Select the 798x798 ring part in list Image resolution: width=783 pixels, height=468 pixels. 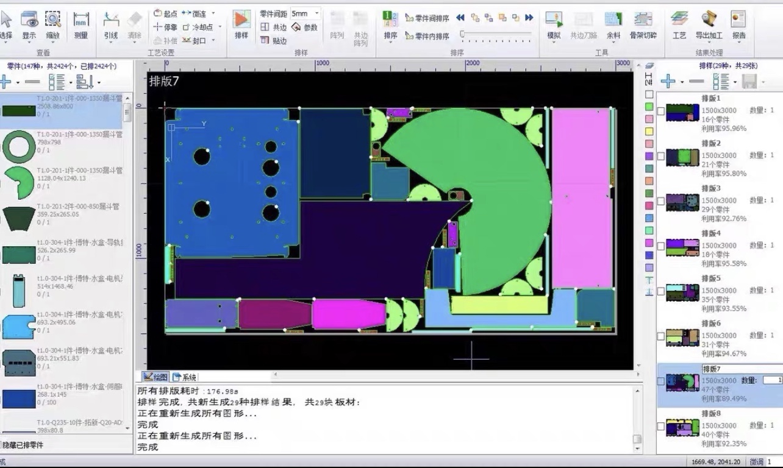point(61,146)
